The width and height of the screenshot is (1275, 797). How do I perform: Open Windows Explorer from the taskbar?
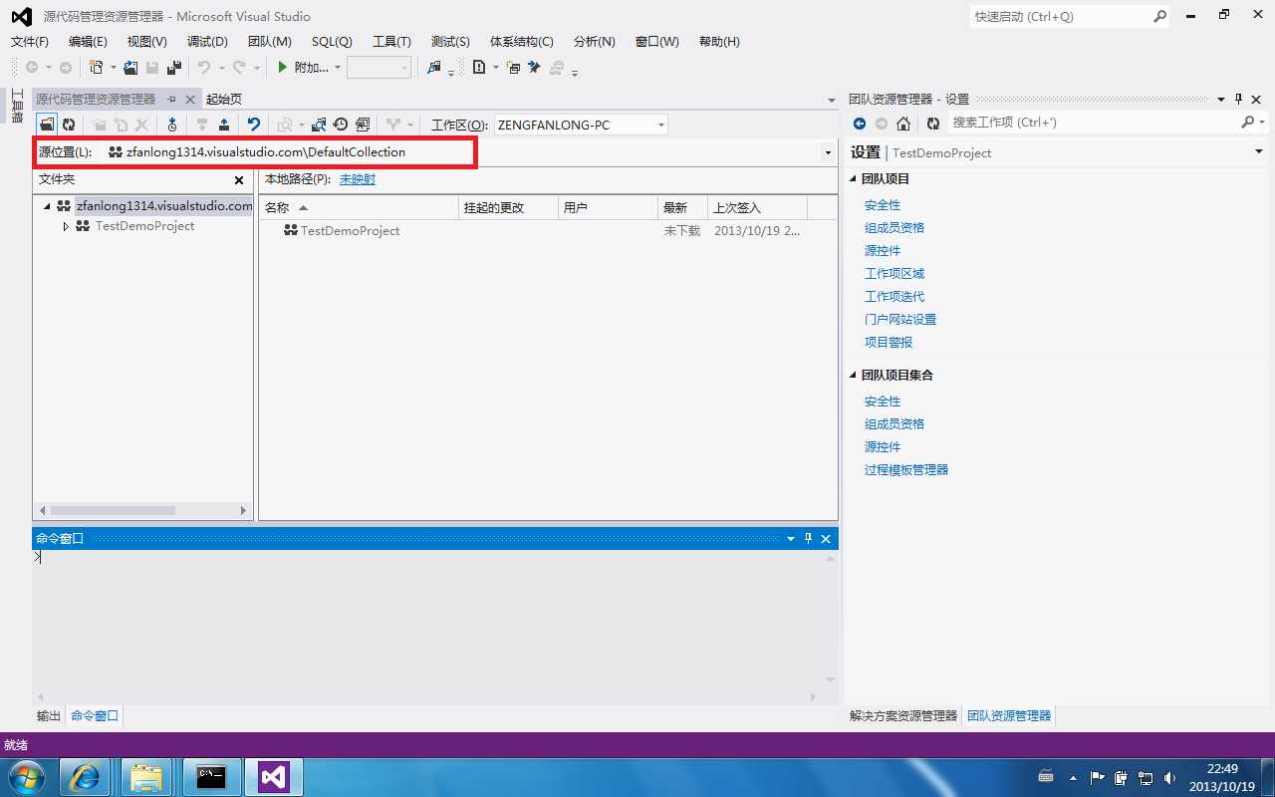tap(145, 777)
